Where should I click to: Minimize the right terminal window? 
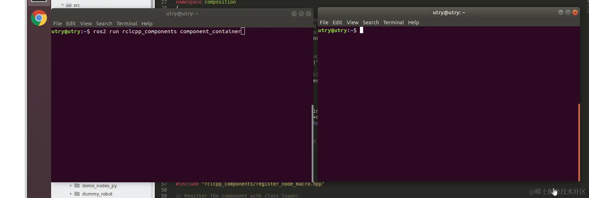(561, 12)
